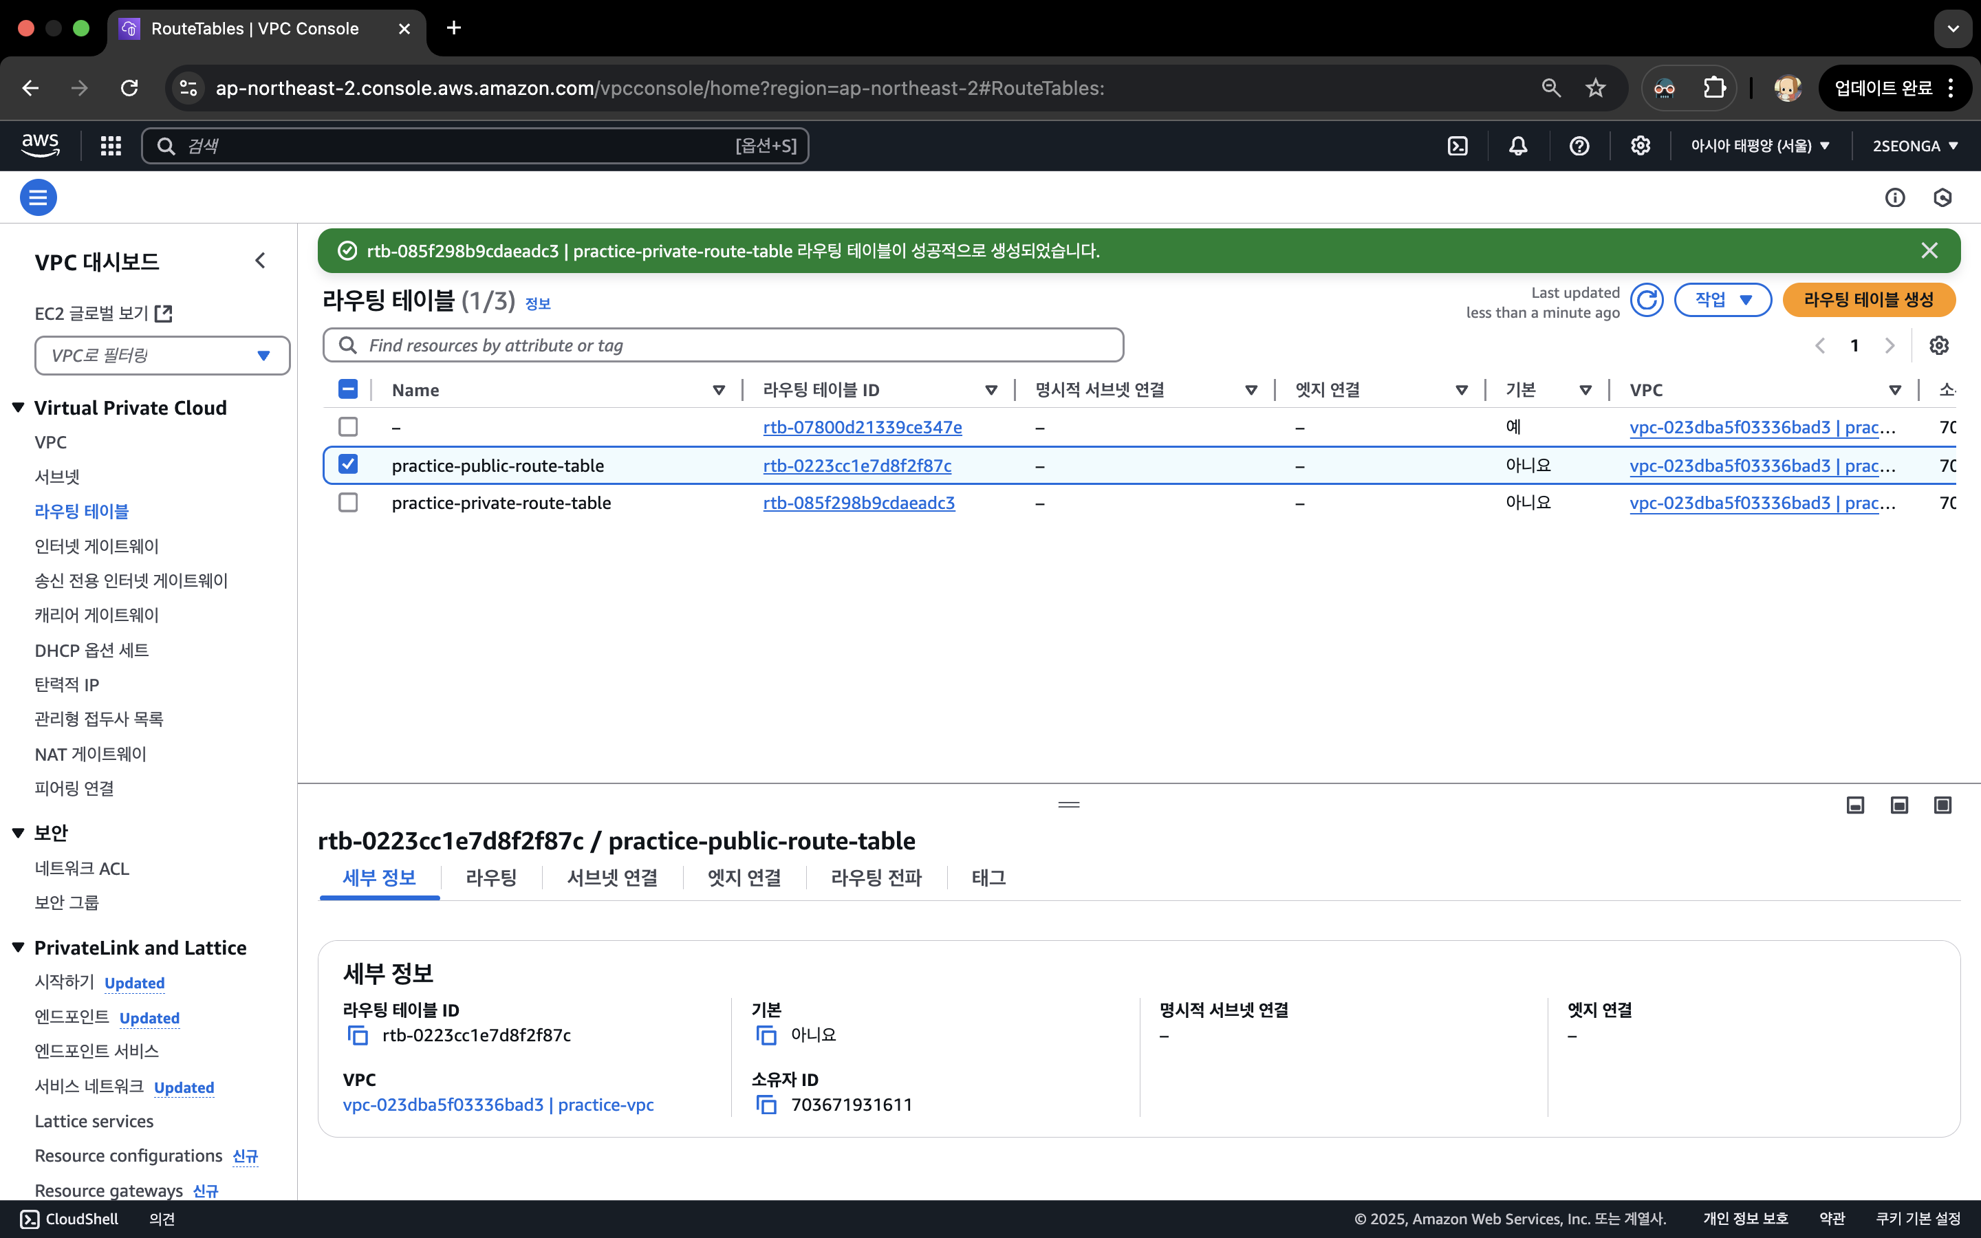
Task: Uncheck practice-public-route-table row checkbox
Action: point(348,465)
